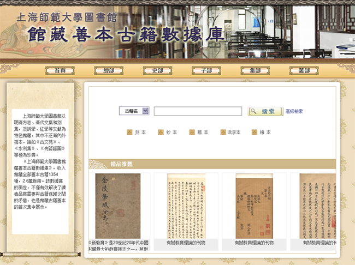Open the grey 金陵 book cover thumbnail
355x265 pixels.
tap(118, 206)
